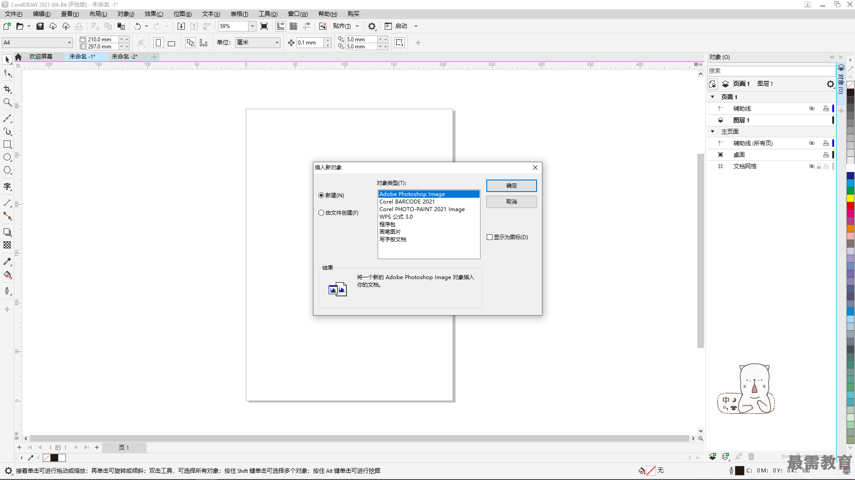This screenshot has height=480, width=855.
Task: Click the no-fill swatch in document palette
Action: tap(47, 458)
